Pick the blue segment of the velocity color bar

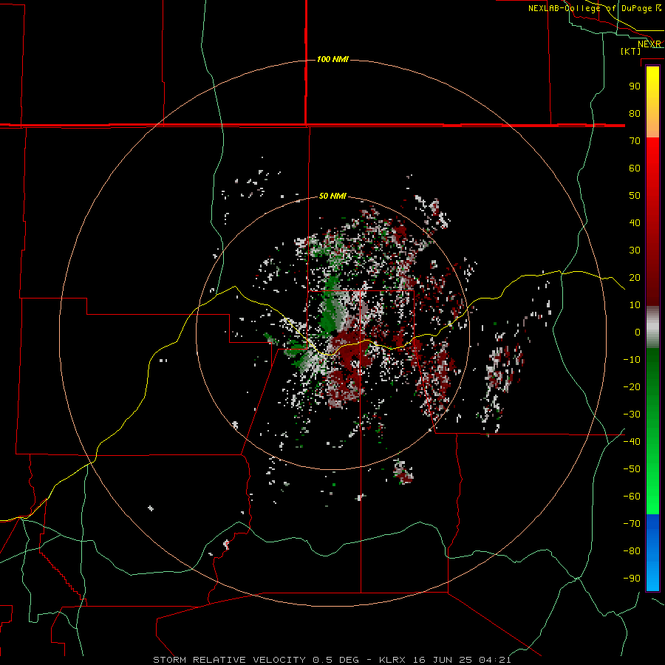[x=652, y=553]
